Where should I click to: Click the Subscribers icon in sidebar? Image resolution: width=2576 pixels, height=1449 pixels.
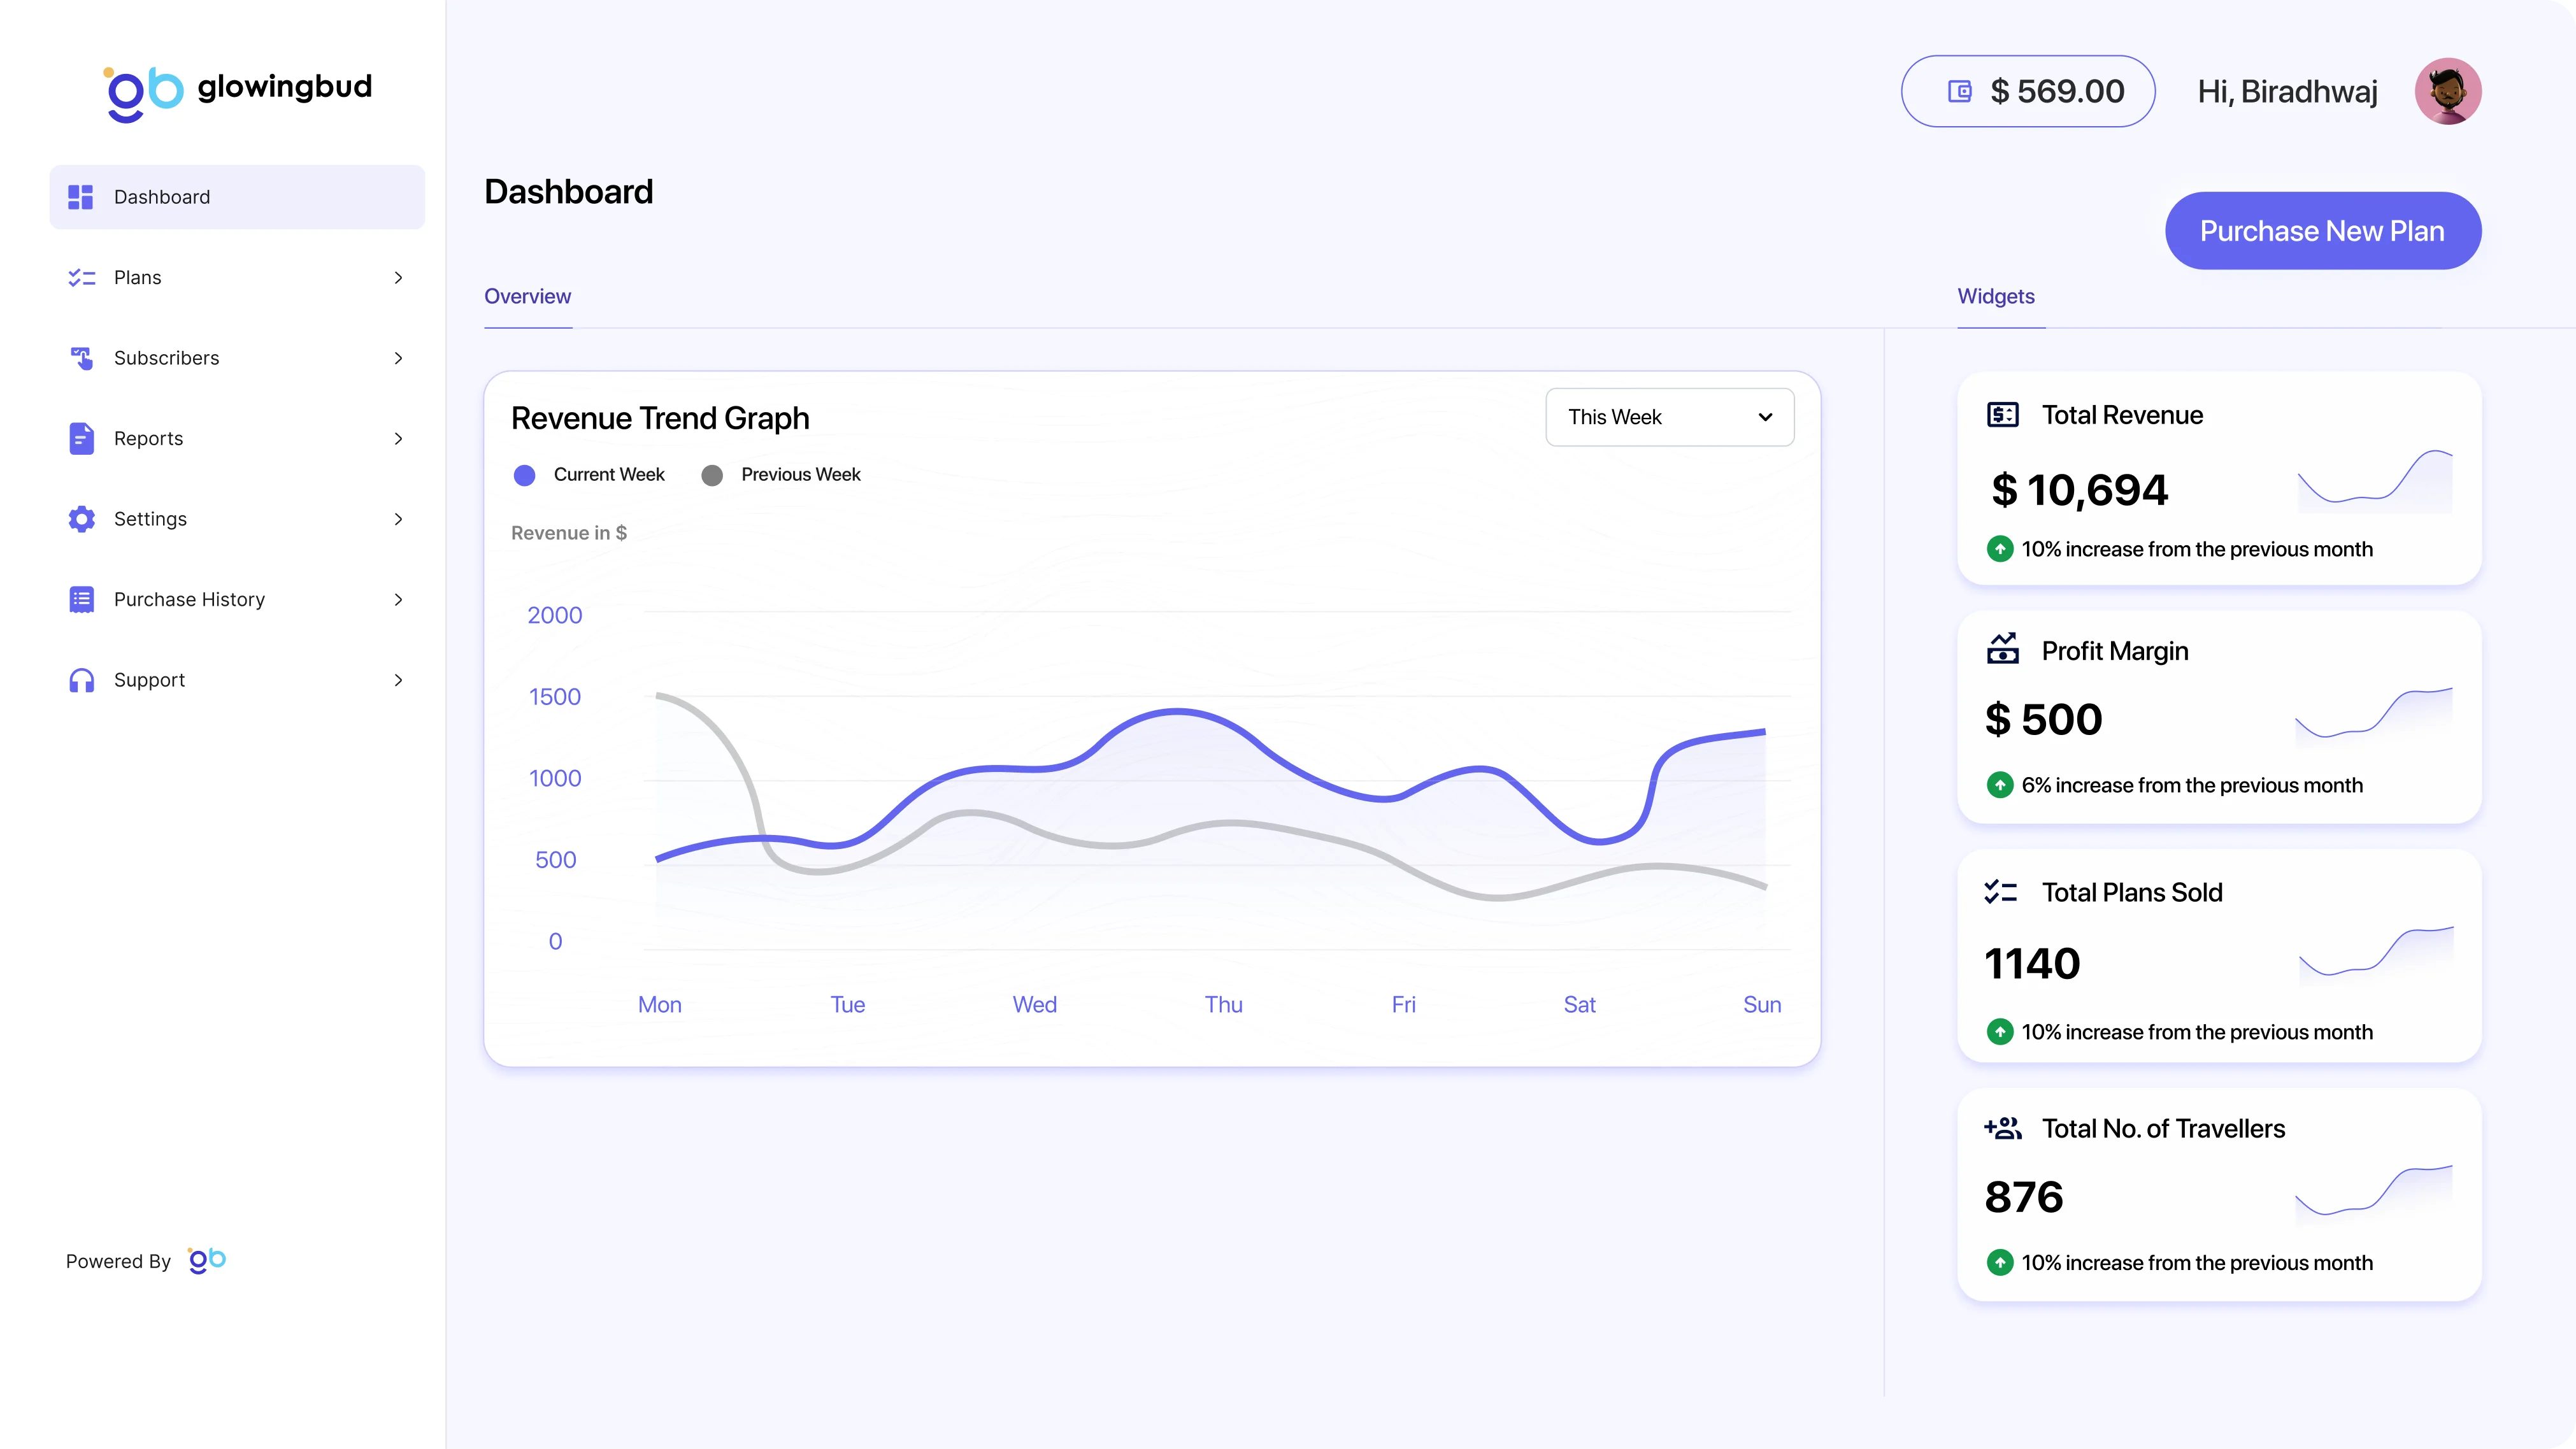point(81,358)
